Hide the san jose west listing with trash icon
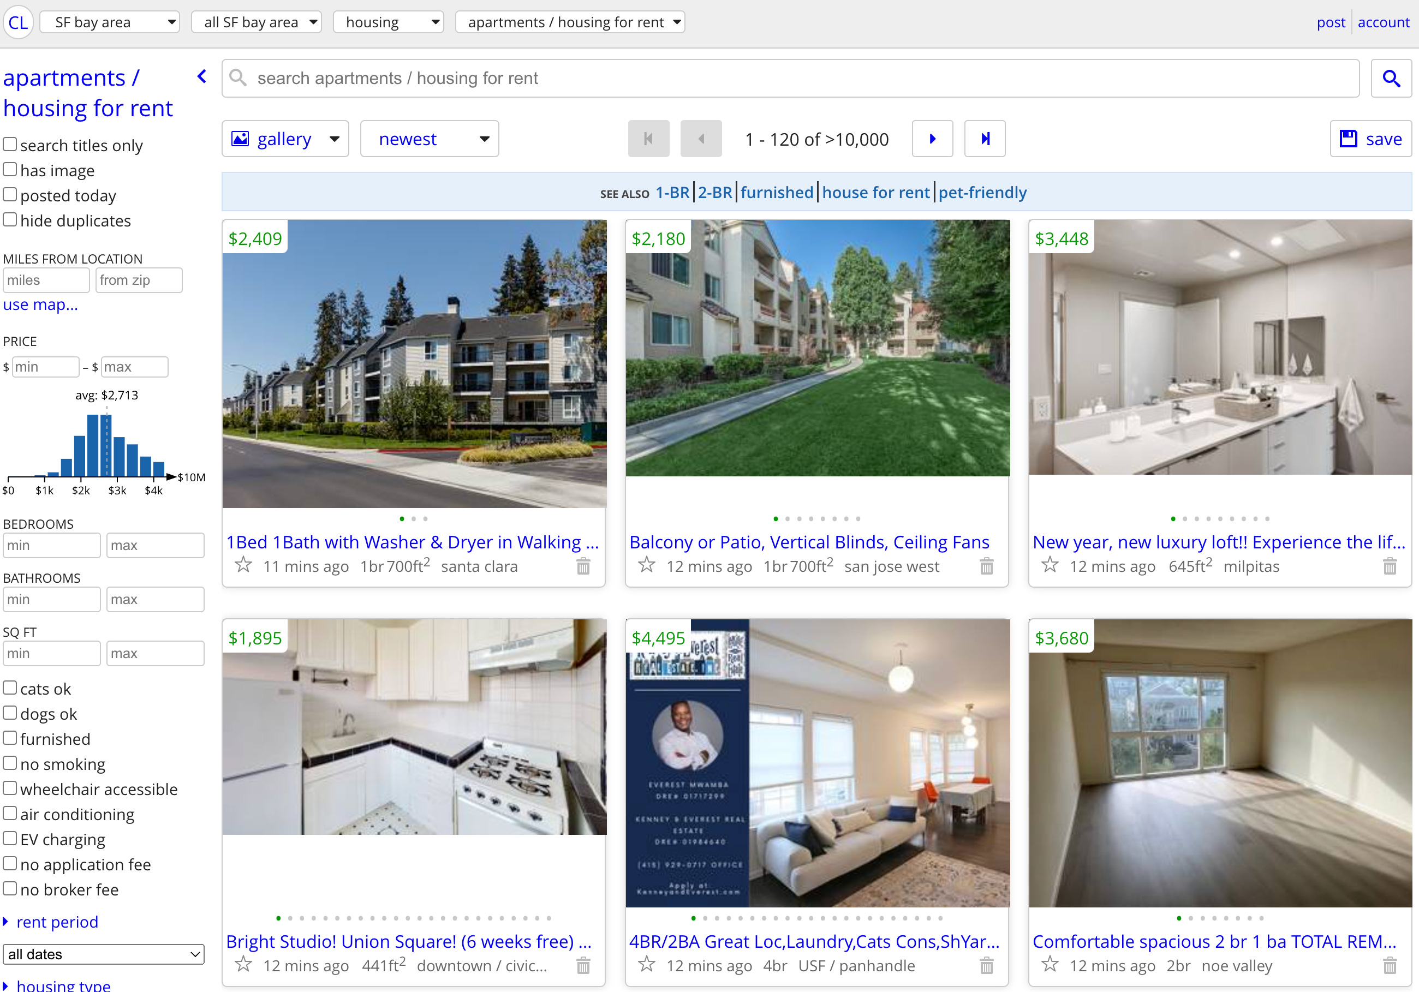 click(986, 565)
